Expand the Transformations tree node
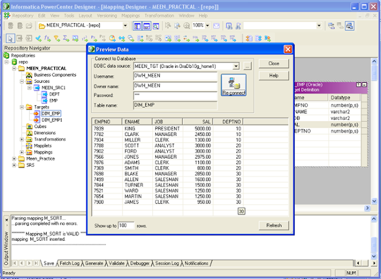381x279 pixels. tap(21, 139)
